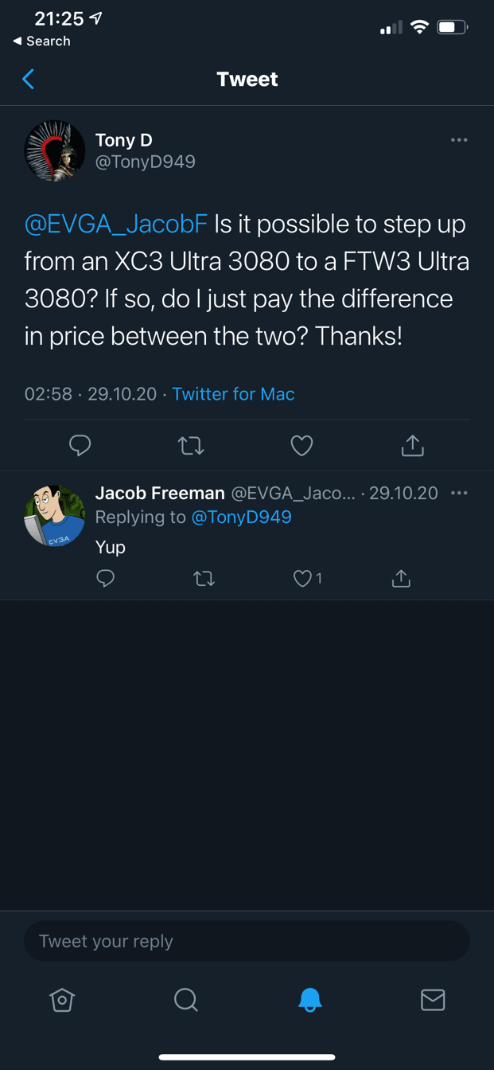Share Jacob Freeman's reply
Viewport: 494px width, 1070px height.
point(401,579)
